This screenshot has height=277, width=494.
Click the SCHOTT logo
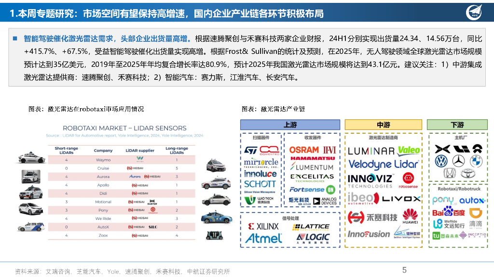(260, 184)
